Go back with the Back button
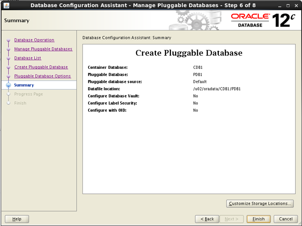The height and width of the screenshot is (226, 302). point(207,219)
